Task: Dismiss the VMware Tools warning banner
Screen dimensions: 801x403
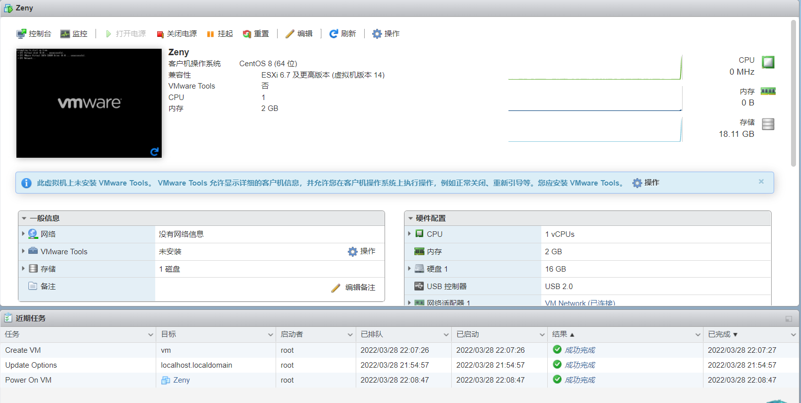Action: coord(761,182)
